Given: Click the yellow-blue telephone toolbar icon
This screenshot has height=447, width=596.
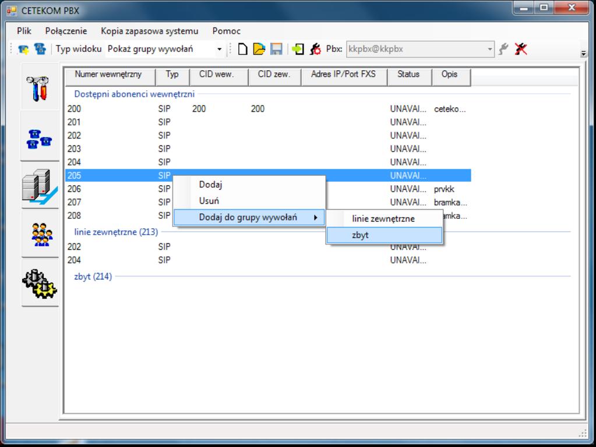Looking at the screenshot, I should pos(23,49).
